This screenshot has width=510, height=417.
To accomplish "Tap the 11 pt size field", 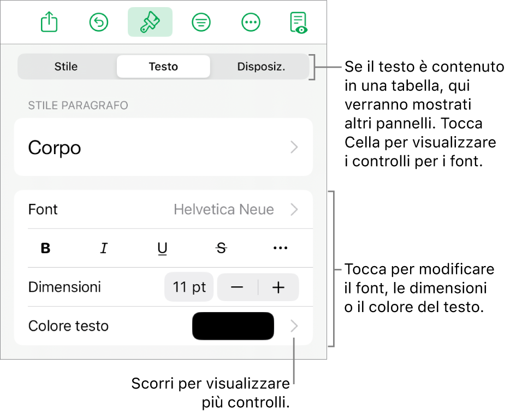I will pyautogui.click(x=189, y=287).
